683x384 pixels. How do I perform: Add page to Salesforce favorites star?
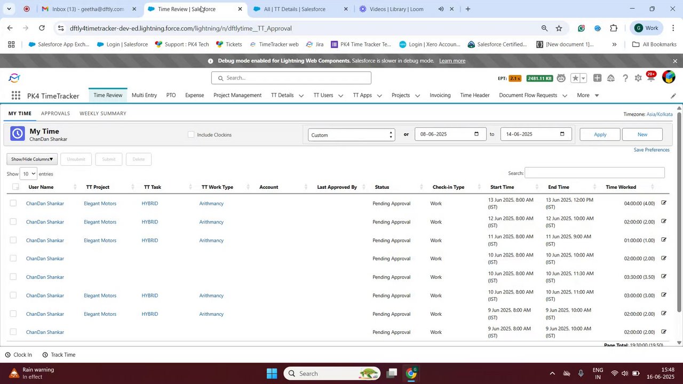click(575, 78)
